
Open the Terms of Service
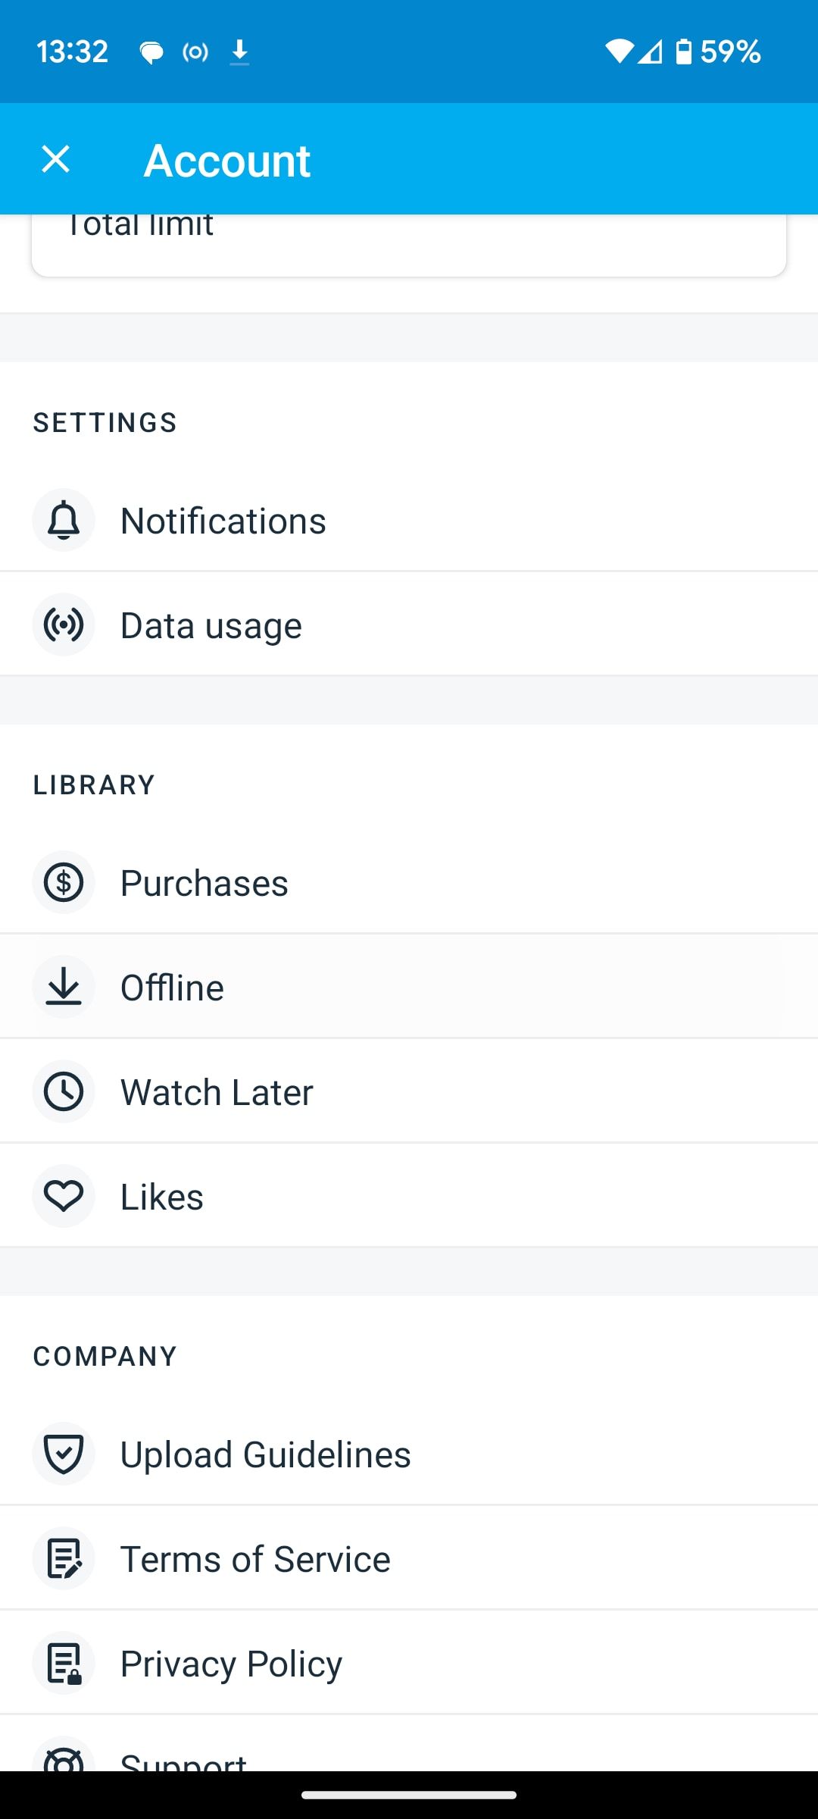(255, 1560)
